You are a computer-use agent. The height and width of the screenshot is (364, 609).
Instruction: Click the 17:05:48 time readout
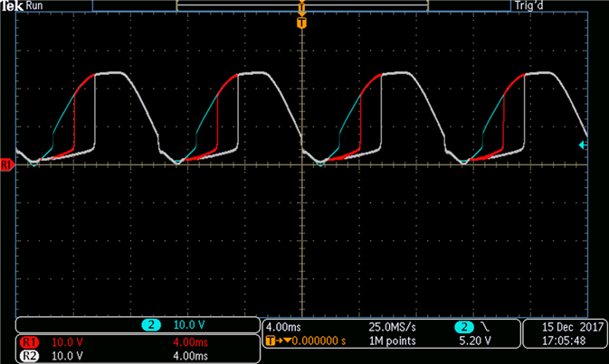564,341
